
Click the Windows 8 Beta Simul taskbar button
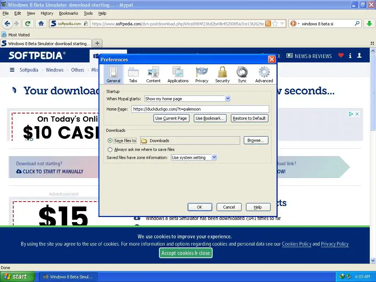(x=68, y=277)
